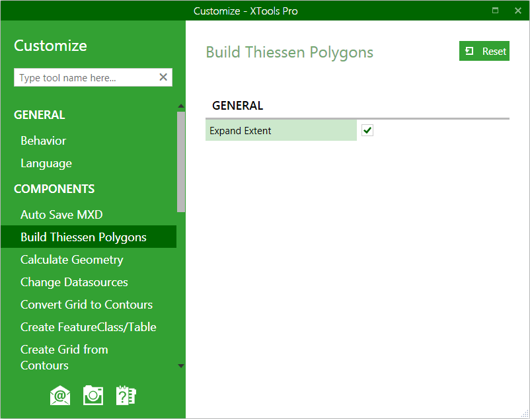This screenshot has width=530, height=419.
Task: Open the help notepad icon
Action: [x=126, y=395]
